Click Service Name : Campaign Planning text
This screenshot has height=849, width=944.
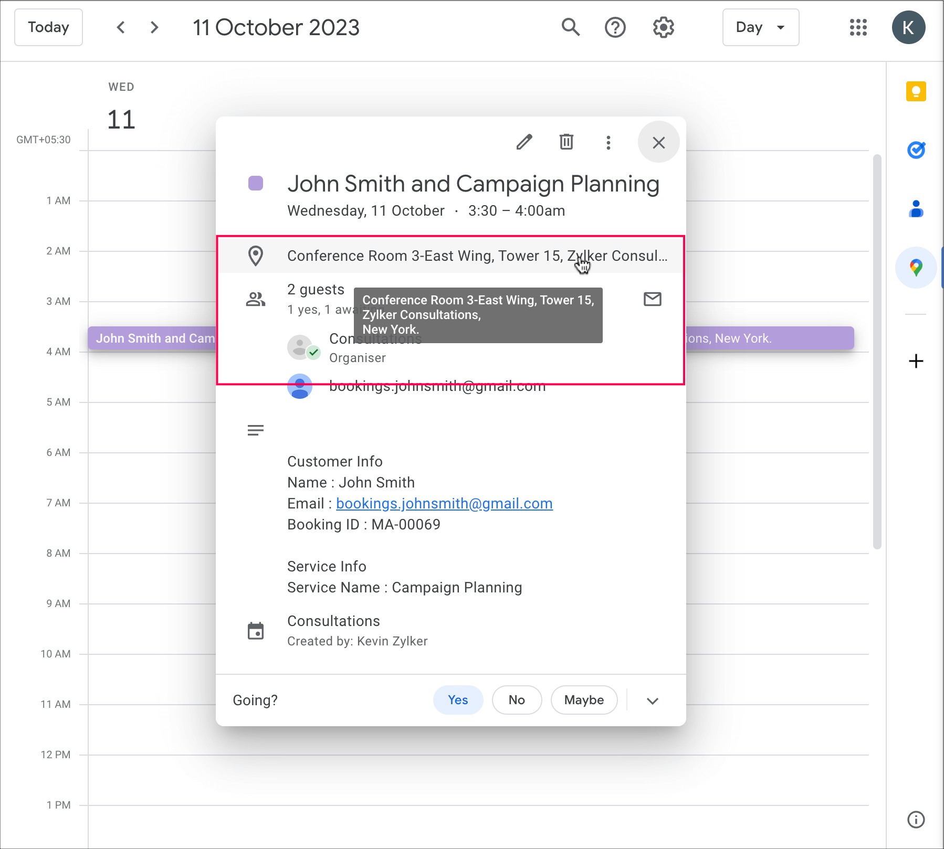[405, 588]
